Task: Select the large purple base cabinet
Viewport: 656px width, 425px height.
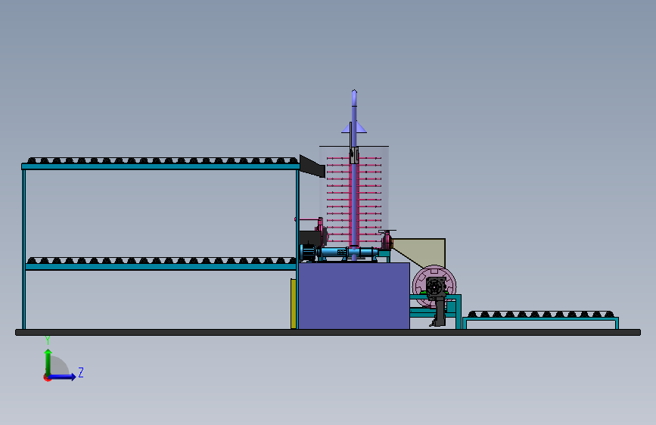Action: coord(353,296)
